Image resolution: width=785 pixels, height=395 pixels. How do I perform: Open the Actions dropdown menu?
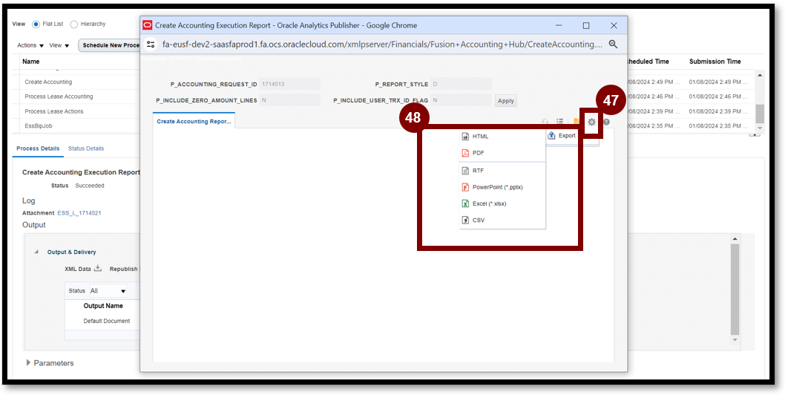pyautogui.click(x=30, y=45)
